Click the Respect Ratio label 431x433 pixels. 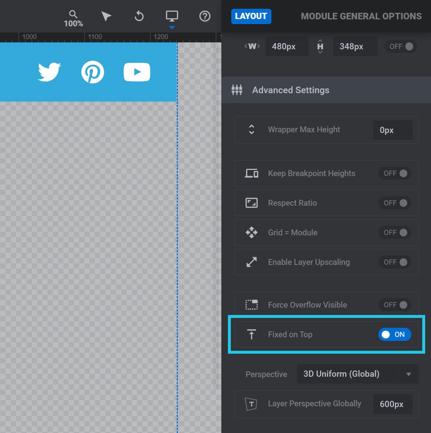(x=293, y=203)
